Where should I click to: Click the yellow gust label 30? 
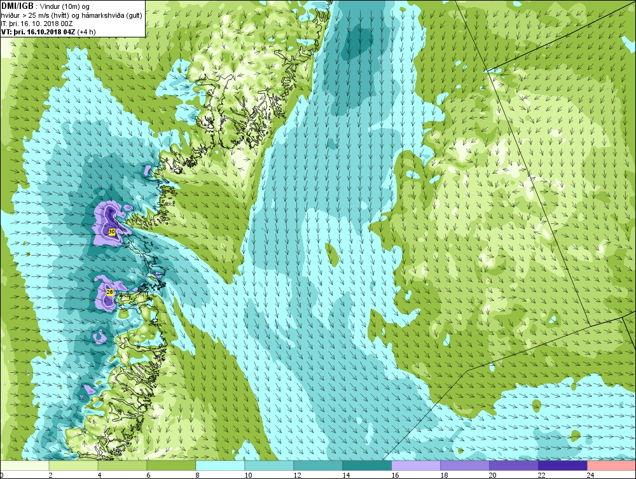(112, 232)
